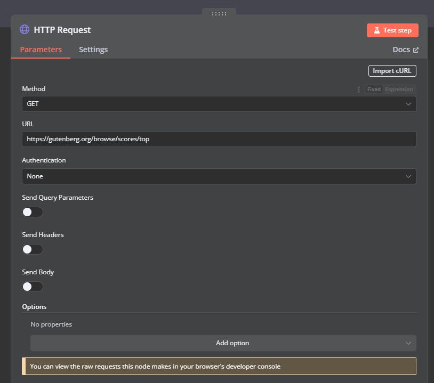Click the HTTP Request globe icon
The image size is (434, 383).
pyautogui.click(x=25, y=29)
